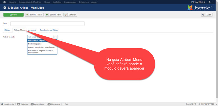Image resolution: width=218 pixels, height=106 pixels.
Task: Open the Componentes menu
Action: click(70, 2)
